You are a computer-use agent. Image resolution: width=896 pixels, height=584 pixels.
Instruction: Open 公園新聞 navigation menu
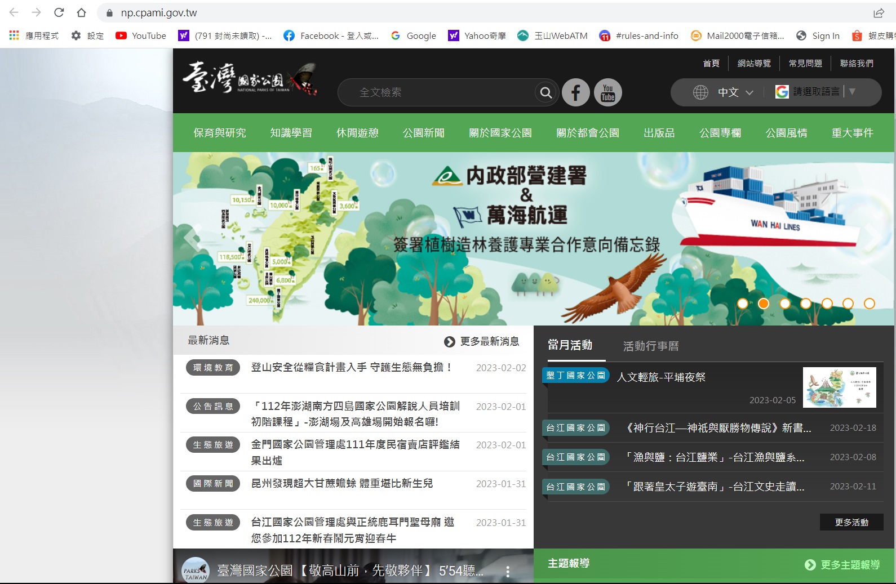(424, 133)
